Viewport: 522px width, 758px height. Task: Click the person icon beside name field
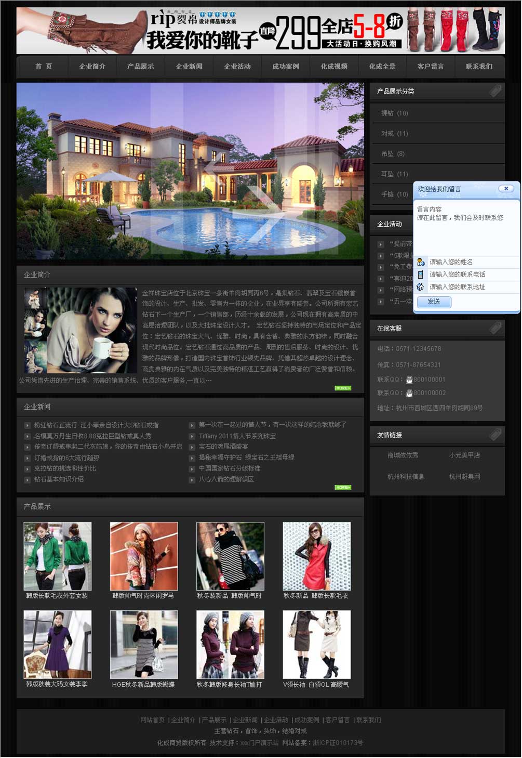coord(421,262)
